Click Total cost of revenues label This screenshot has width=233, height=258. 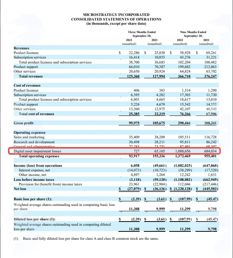coord(36,114)
